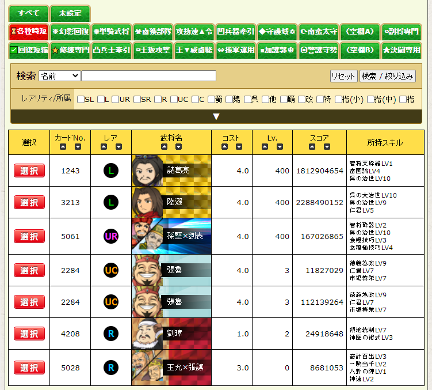This screenshot has height=390, width=432.
Task: Enable the 魏 faction filter
Action: (x=229, y=99)
